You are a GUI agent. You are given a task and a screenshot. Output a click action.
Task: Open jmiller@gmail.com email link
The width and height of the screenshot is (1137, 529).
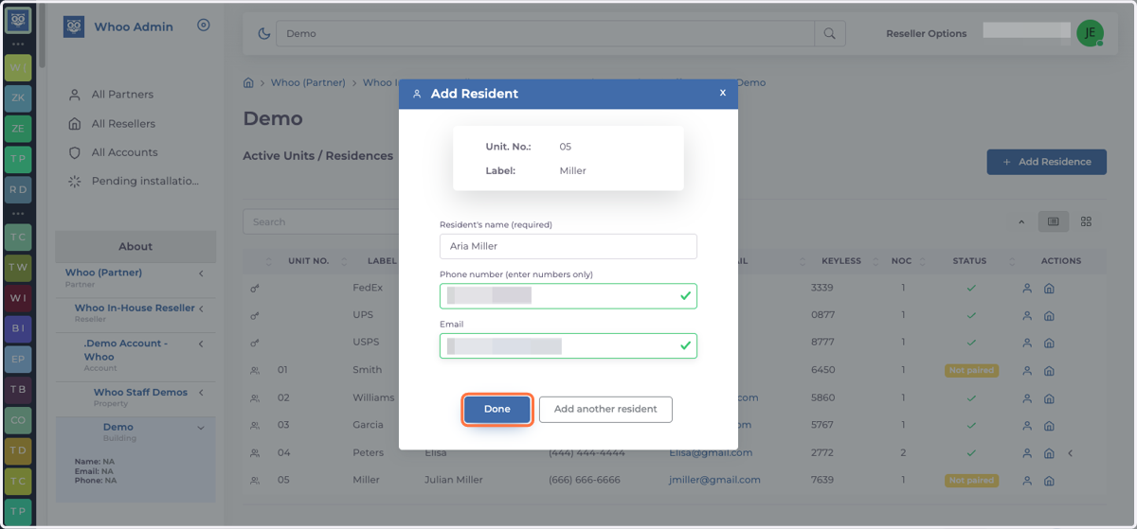[x=715, y=480]
